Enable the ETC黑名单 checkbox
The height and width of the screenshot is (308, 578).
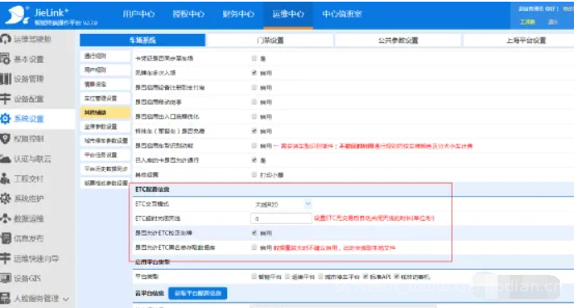tap(254, 247)
